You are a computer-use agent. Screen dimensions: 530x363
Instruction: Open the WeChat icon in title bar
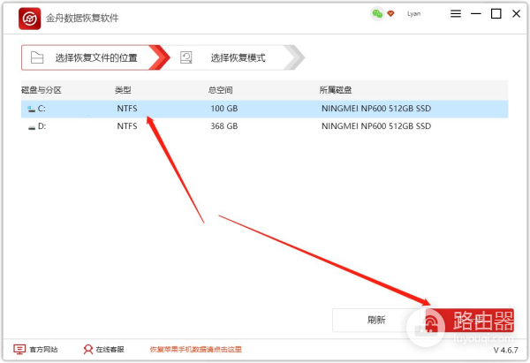click(377, 14)
